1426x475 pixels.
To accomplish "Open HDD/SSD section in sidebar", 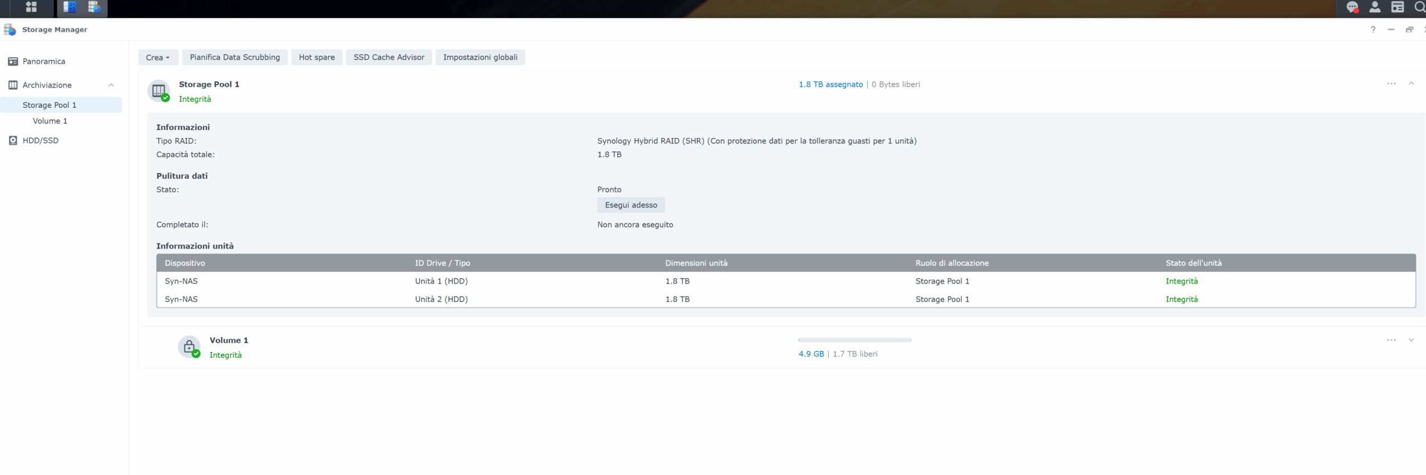I will tap(40, 140).
